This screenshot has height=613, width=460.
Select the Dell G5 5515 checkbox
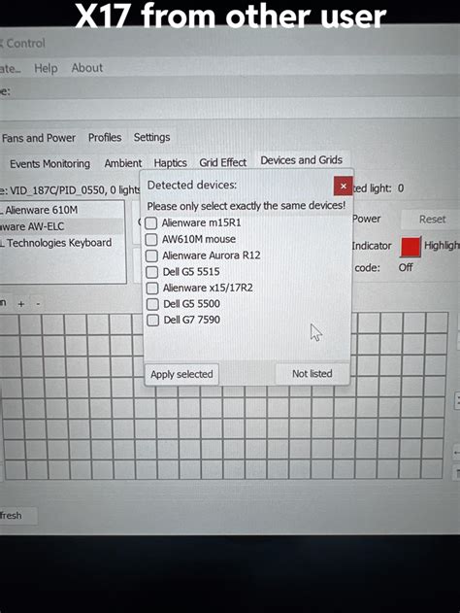[x=152, y=272]
